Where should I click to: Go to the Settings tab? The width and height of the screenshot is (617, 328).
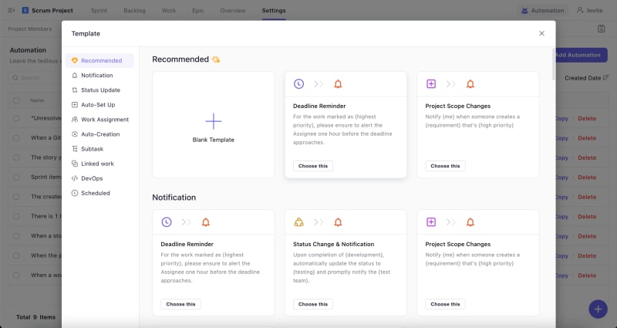point(274,11)
